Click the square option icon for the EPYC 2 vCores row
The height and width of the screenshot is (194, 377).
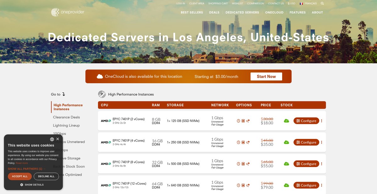coord(243,121)
